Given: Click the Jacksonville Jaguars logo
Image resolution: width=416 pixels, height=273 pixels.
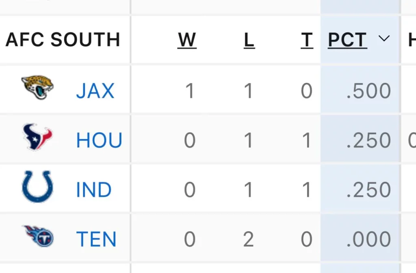Looking at the screenshot, I should point(37,87).
